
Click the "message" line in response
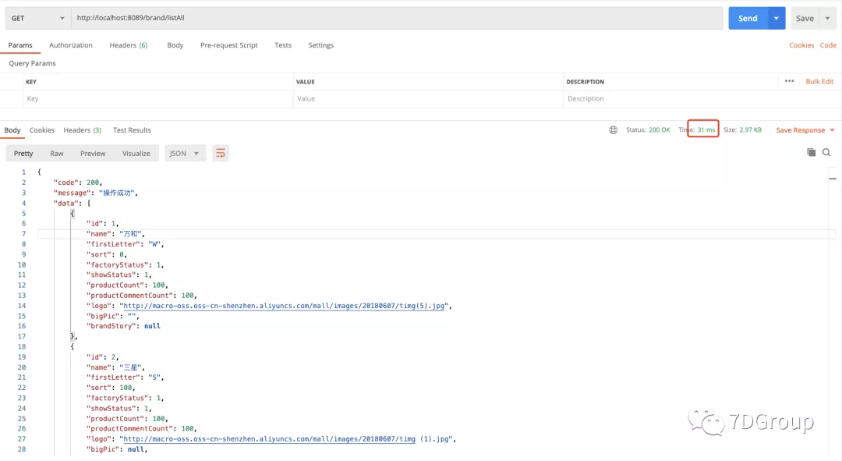click(96, 193)
